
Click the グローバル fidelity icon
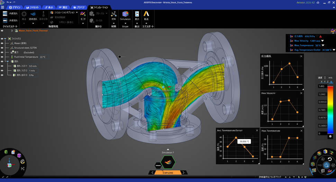(92, 13)
